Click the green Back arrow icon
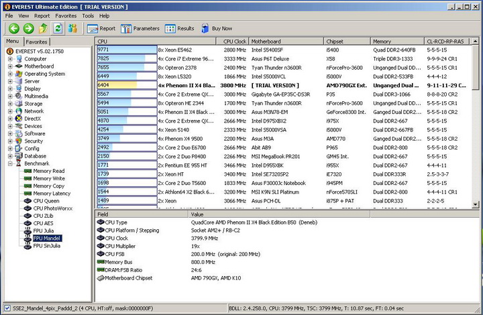The image size is (483, 315). click(14, 29)
